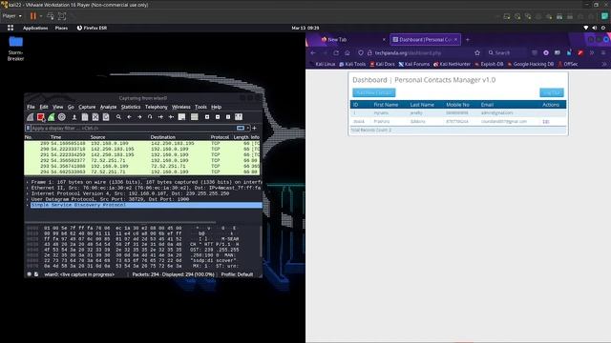Screen dimensions: 611x343
Task: Open Wireshark Wireless menu
Action: [x=181, y=107]
